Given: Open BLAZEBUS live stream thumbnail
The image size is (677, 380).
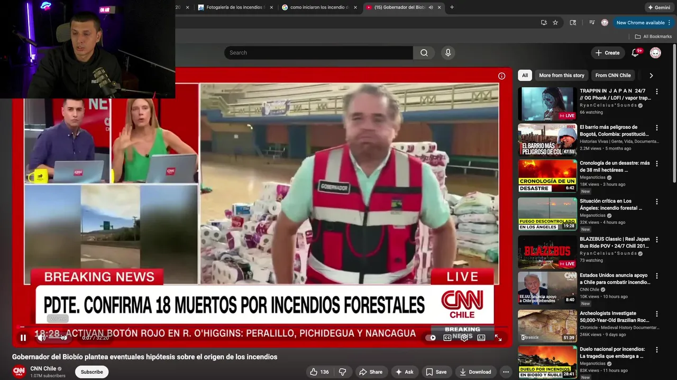Looking at the screenshot, I should tap(547, 252).
